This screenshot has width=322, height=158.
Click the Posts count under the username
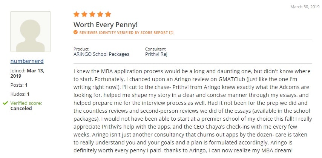tap(19, 85)
